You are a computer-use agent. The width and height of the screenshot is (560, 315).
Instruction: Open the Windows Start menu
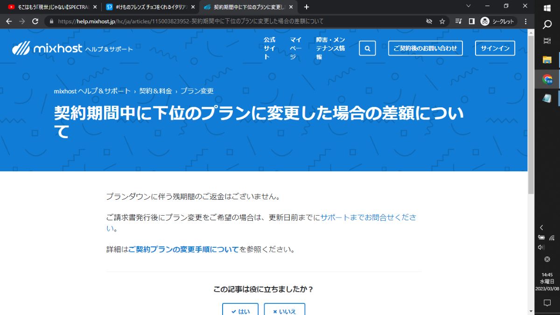547,7
